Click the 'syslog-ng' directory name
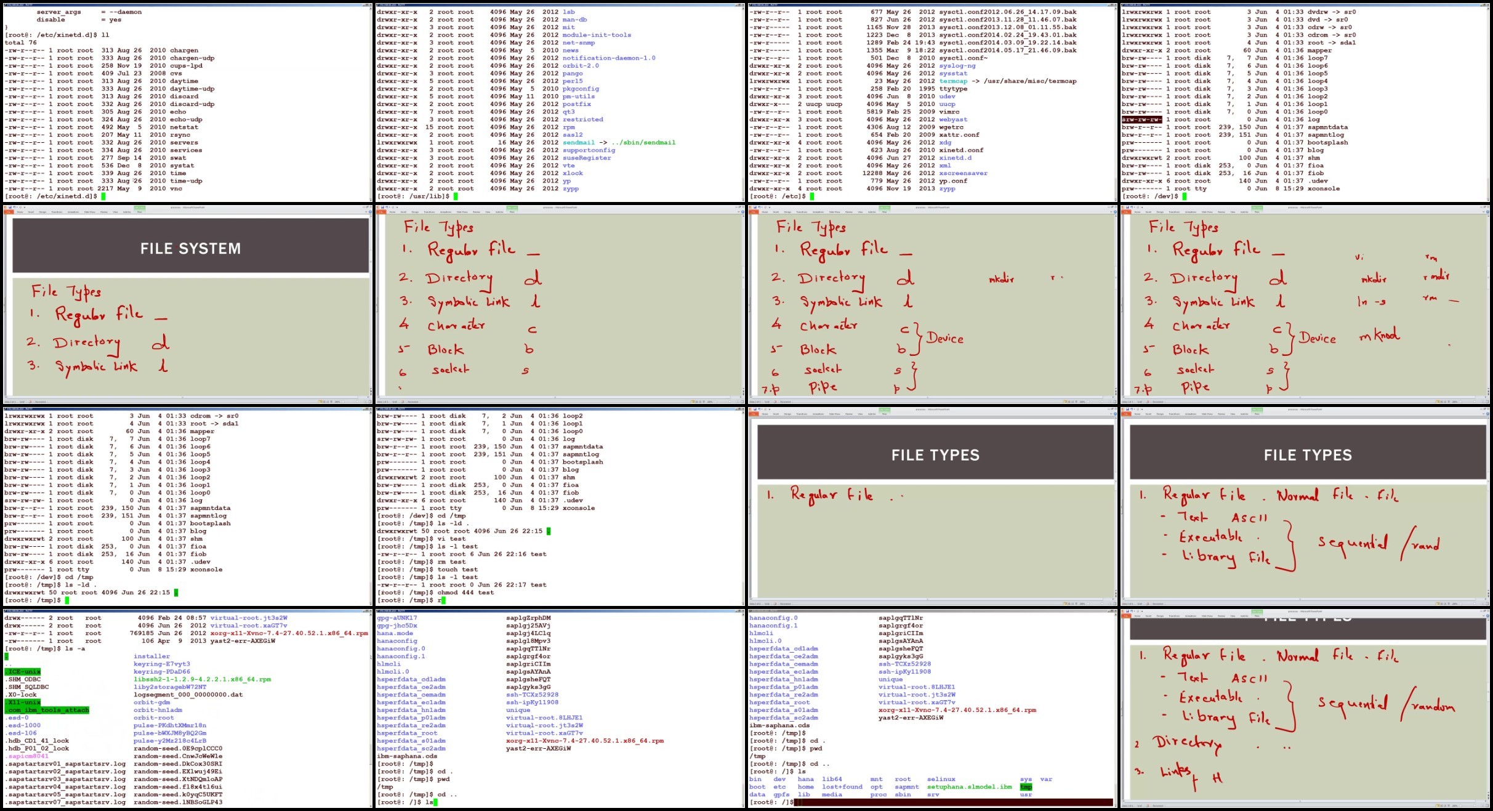This screenshot has height=811, width=1493. (x=957, y=66)
